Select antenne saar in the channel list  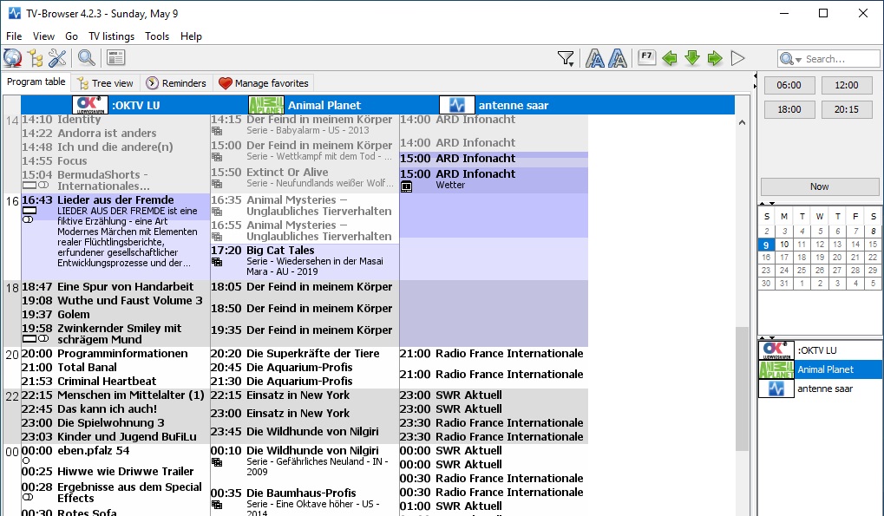point(821,389)
